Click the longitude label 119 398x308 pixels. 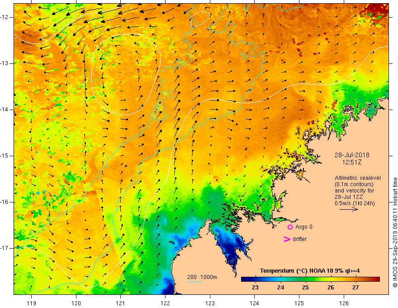coord(32,303)
